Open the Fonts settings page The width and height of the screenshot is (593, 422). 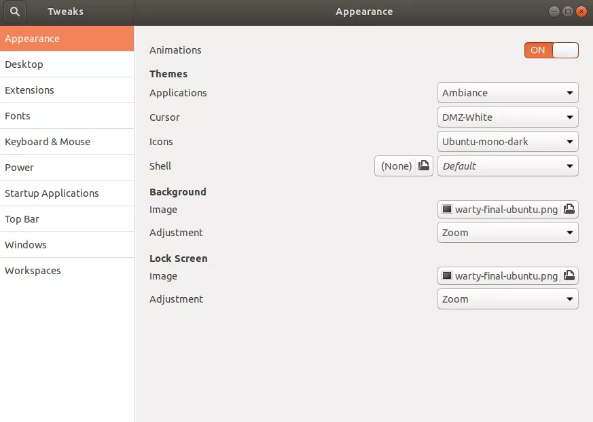(x=67, y=115)
